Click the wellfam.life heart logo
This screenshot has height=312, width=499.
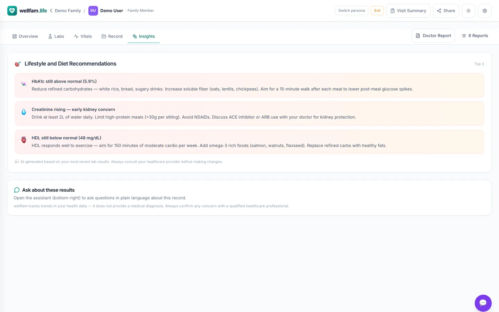(x=12, y=11)
